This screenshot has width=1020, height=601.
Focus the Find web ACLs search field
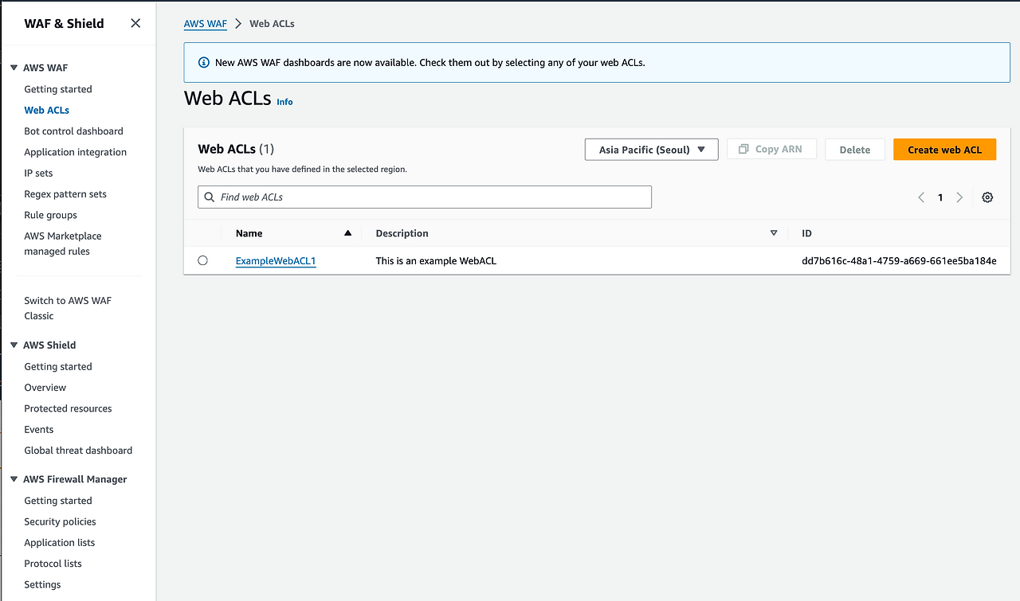click(425, 197)
